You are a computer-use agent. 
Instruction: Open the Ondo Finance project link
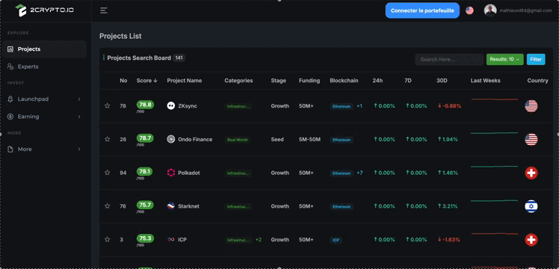(x=195, y=139)
